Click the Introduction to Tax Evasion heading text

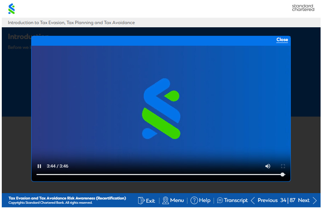pyautogui.click(x=71, y=23)
